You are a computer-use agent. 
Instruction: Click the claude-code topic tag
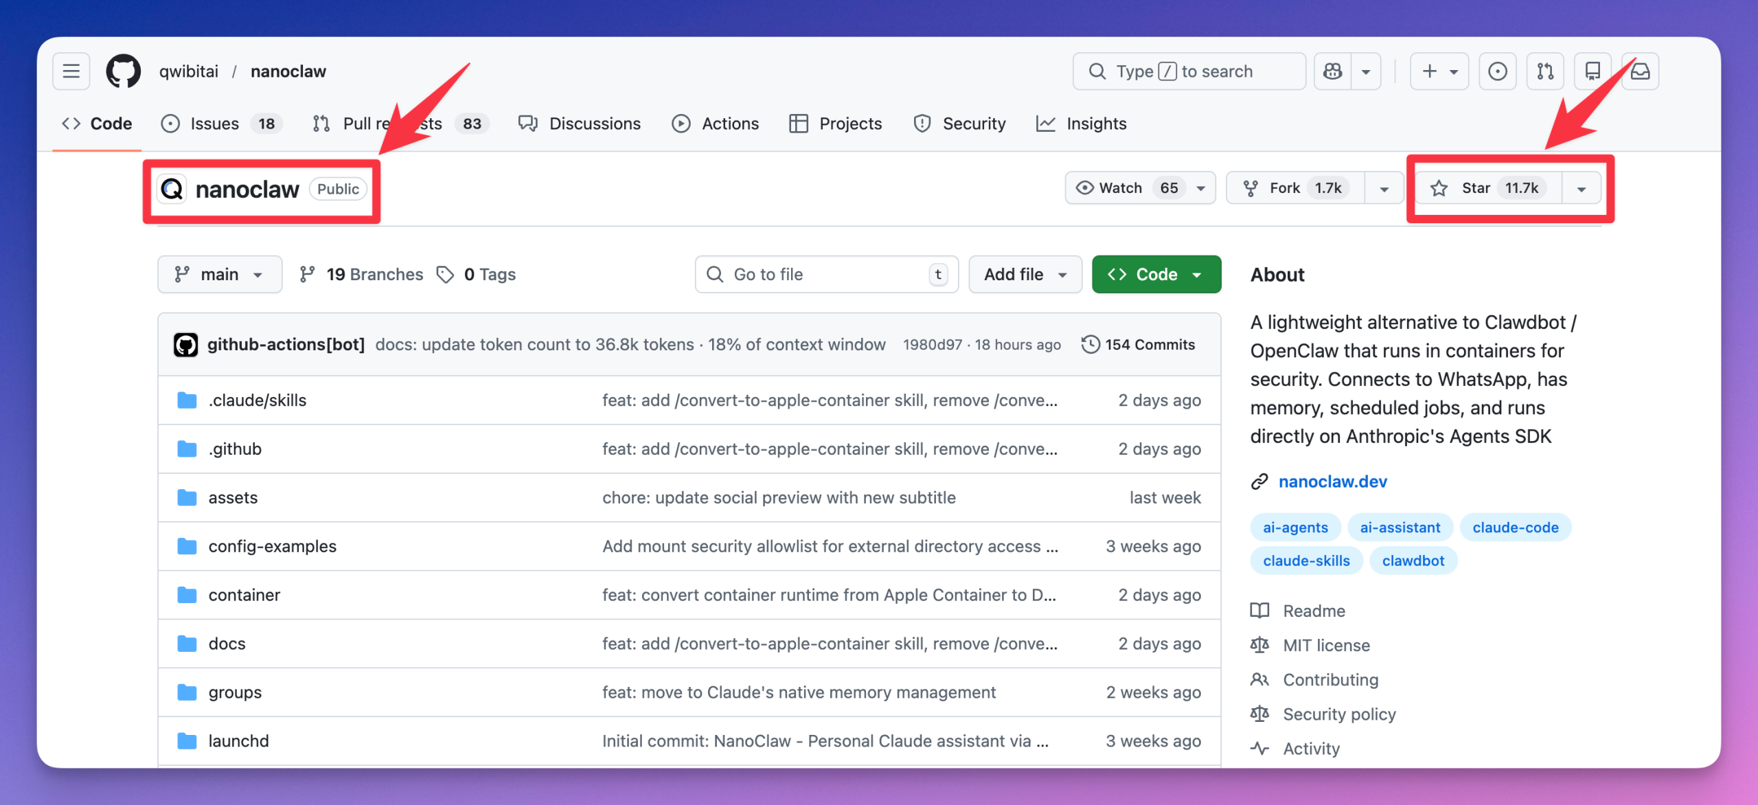(x=1515, y=528)
